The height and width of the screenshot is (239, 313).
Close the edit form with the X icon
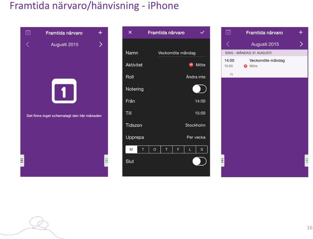[x=130, y=32]
